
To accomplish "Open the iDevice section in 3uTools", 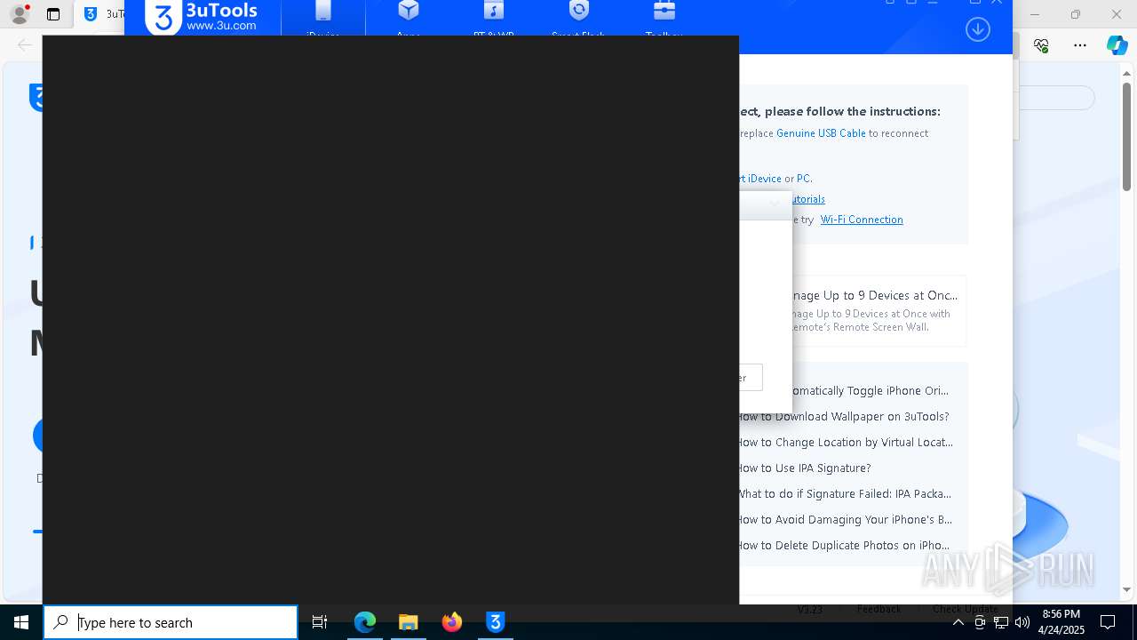I will point(323,18).
